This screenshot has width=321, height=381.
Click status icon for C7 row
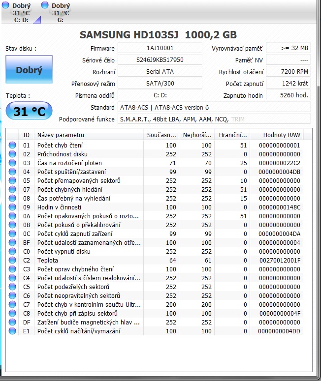(x=12, y=304)
